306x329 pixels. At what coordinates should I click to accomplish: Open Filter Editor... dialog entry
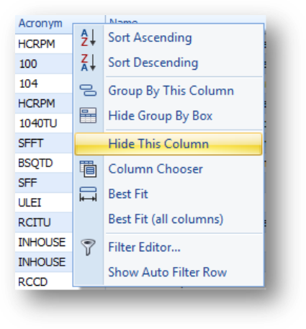click(x=144, y=247)
